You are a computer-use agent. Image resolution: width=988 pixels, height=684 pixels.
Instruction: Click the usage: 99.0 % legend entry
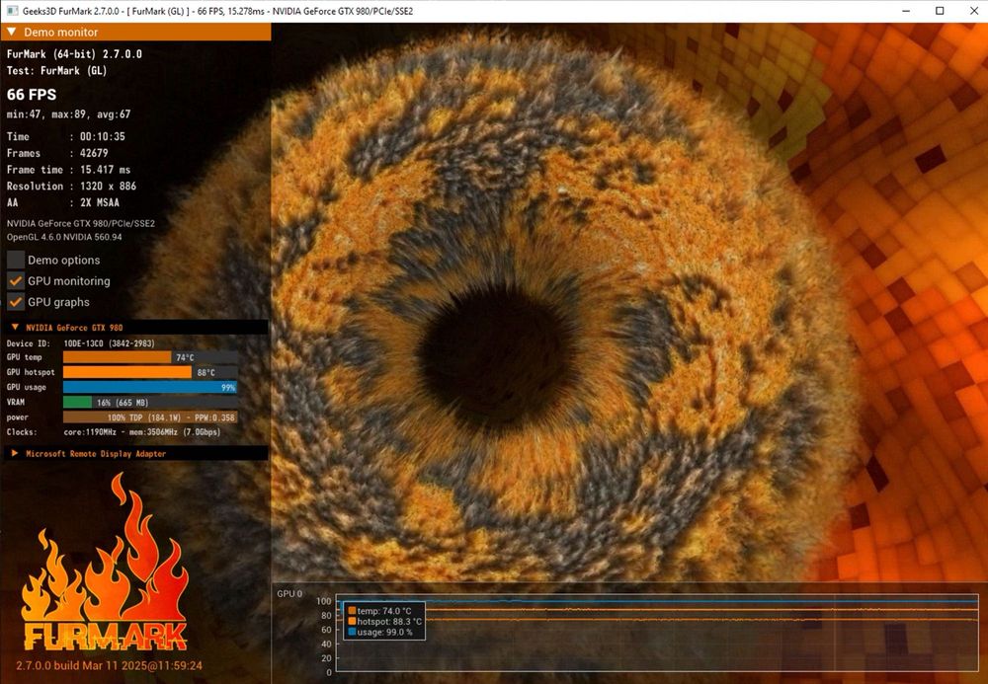click(x=380, y=632)
